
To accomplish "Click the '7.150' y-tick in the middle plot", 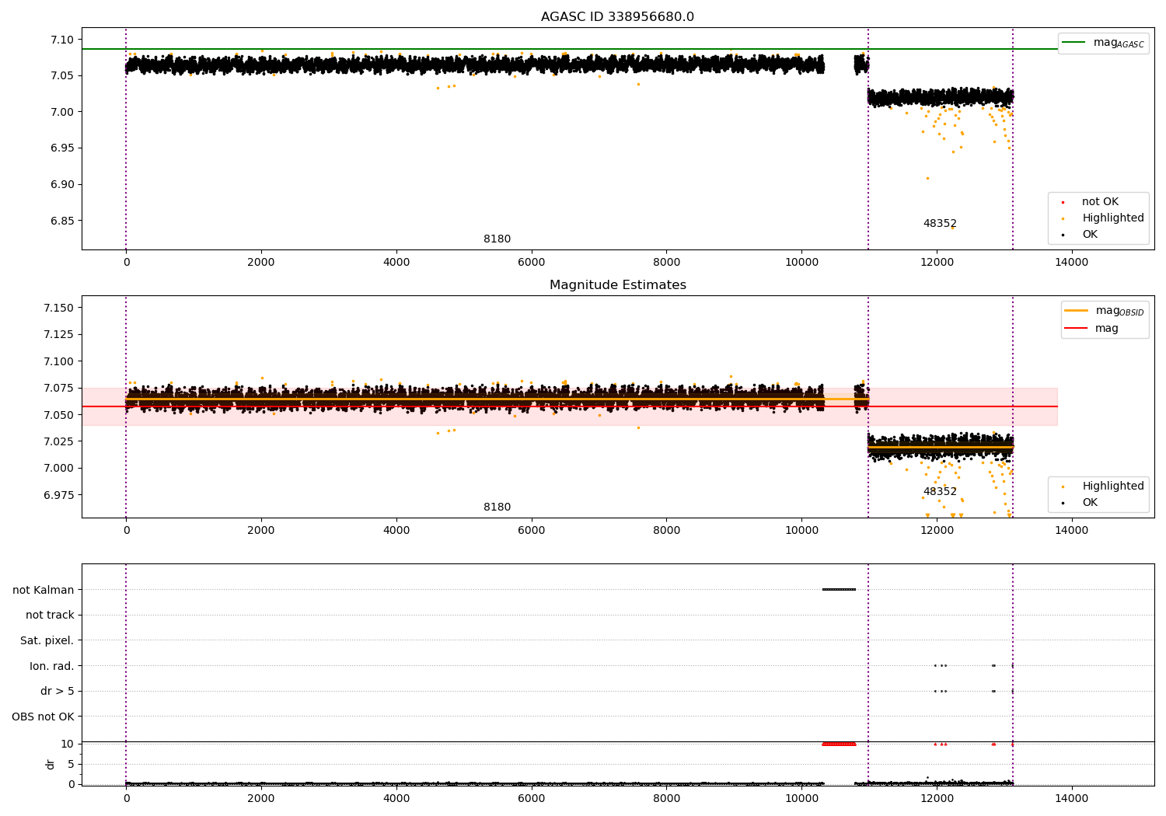I will click(x=61, y=308).
